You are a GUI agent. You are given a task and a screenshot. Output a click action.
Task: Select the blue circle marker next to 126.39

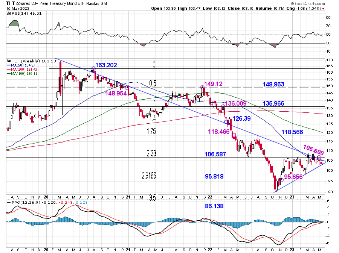[226, 122]
